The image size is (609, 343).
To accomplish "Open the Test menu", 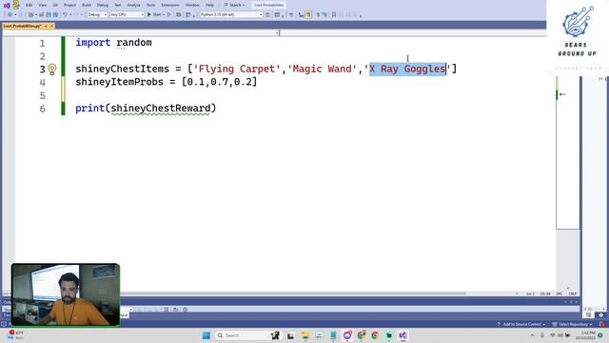I will [118, 5].
